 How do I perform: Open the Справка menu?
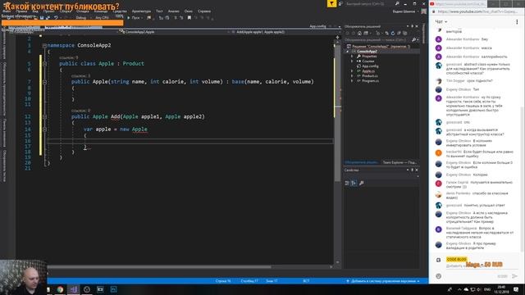tap(204, 11)
